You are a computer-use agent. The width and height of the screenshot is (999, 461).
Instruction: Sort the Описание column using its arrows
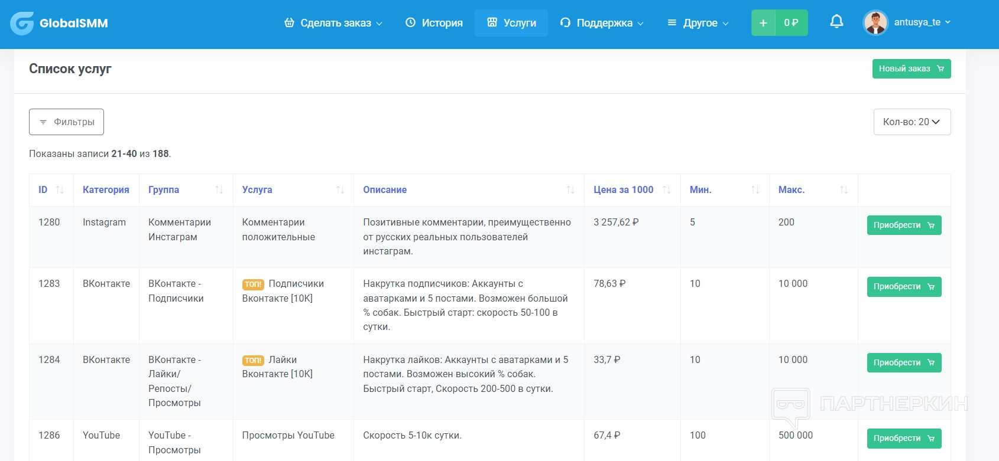tap(570, 190)
